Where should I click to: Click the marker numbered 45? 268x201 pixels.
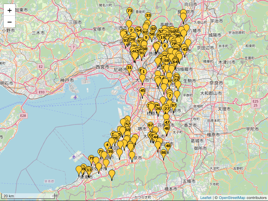142,91
